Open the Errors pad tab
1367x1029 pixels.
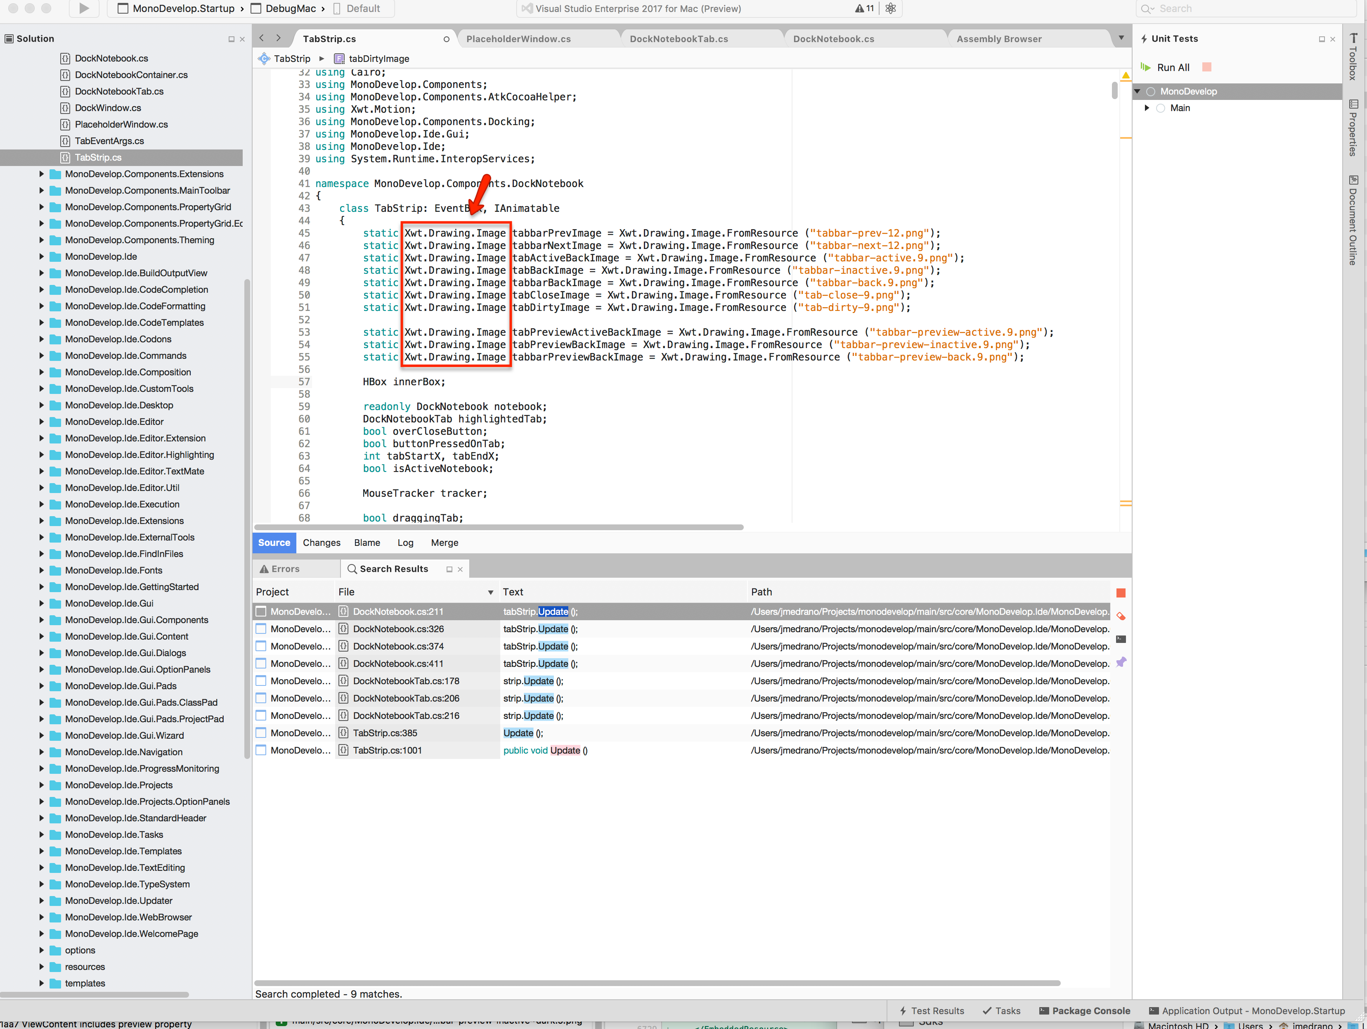pyautogui.click(x=296, y=569)
